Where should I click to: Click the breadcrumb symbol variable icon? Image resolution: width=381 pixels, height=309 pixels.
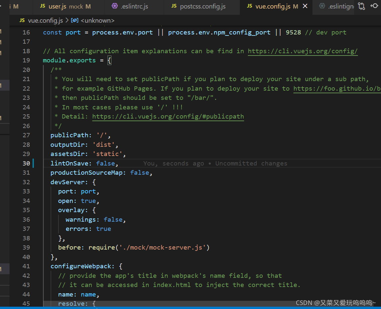(75, 20)
